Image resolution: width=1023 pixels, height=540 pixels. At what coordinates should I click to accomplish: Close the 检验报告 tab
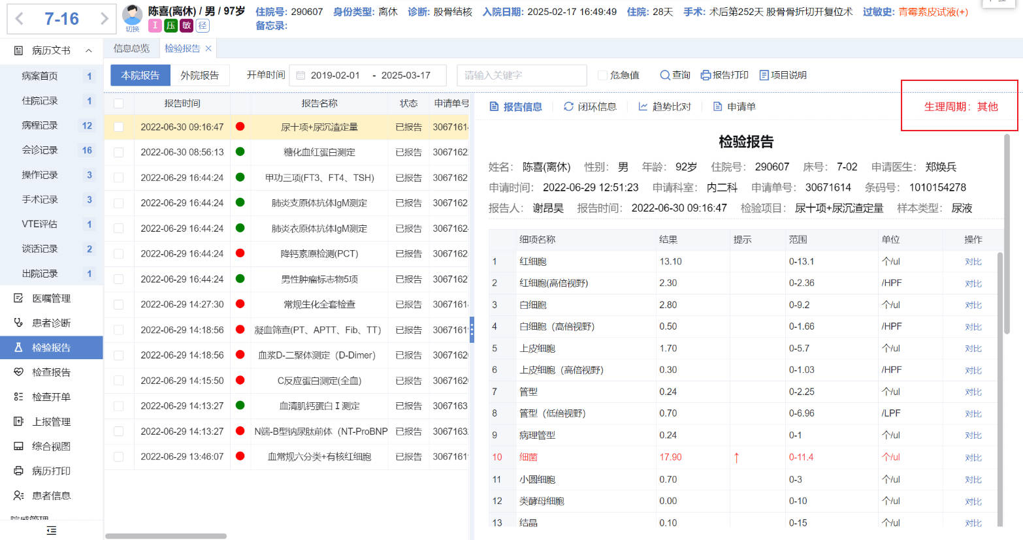click(x=208, y=48)
